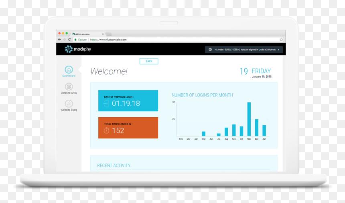
Task: Click the signed-in message text
Action: pos(245,50)
